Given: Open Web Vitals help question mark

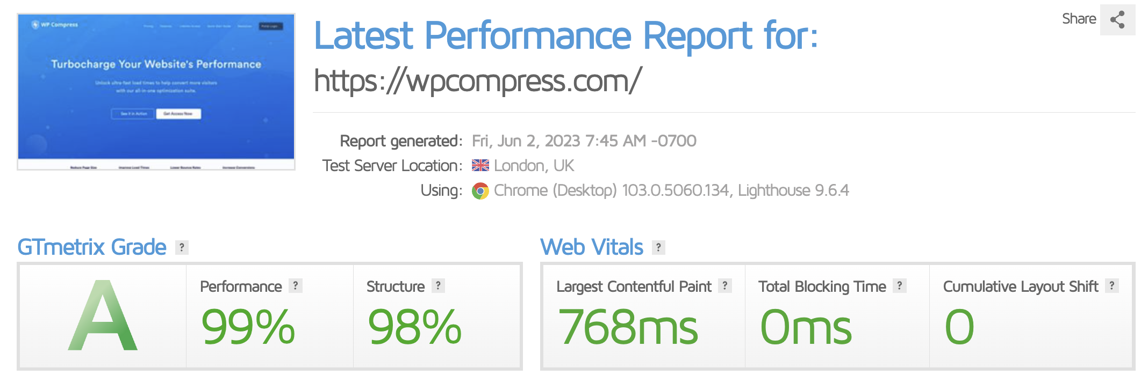Looking at the screenshot, I should [658, 247].
